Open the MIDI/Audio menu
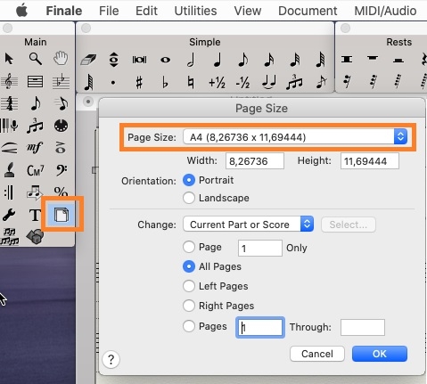Screen dimensions: 427x384 pyautogui.click(x=385, y=11)
